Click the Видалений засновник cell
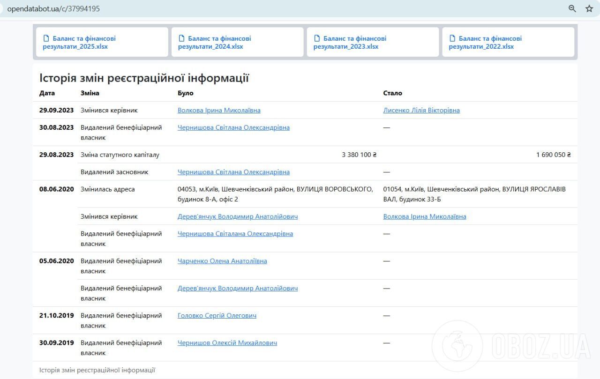Screen dimensions: 600x379 (x=114, y=172)
